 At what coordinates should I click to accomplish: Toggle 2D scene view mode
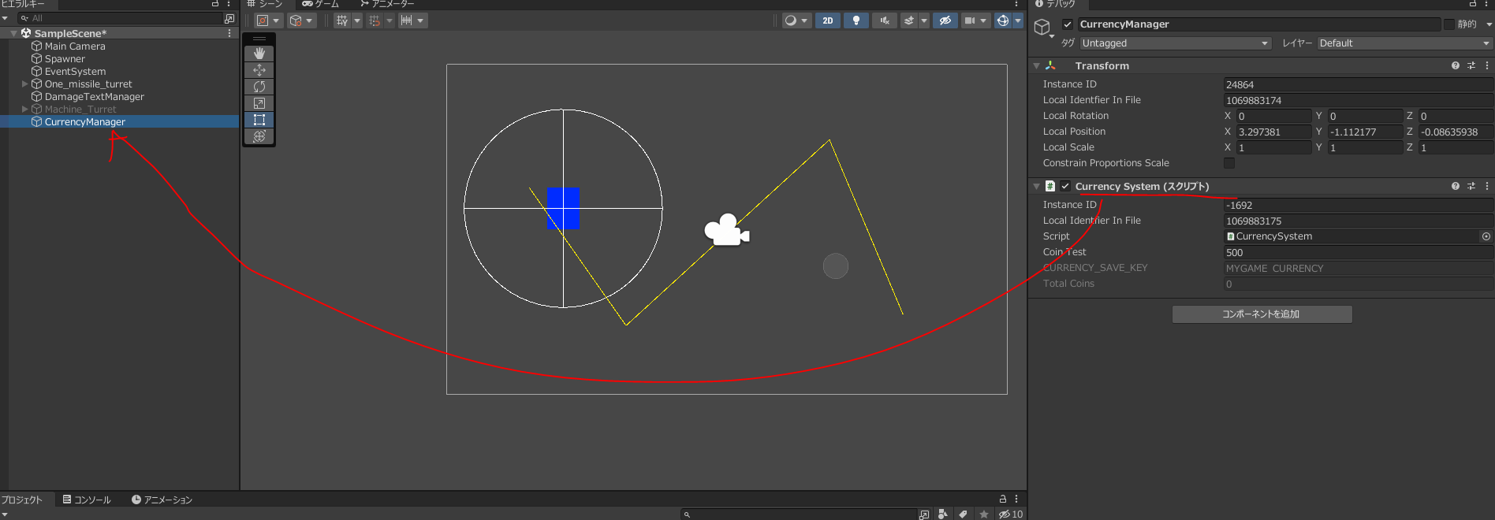[828, 20]
